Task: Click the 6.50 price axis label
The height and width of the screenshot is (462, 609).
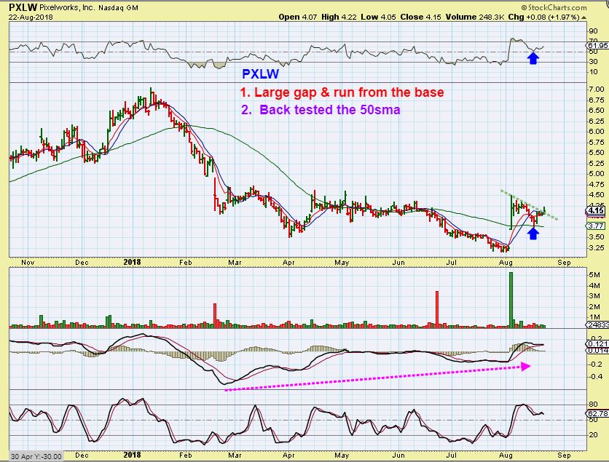Action: pyautogui.click(x=596, y=110)
